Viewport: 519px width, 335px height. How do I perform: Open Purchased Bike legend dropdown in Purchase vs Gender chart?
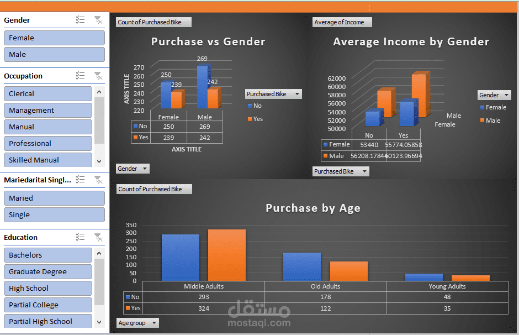pyautogui.click(x=273, y=94)
